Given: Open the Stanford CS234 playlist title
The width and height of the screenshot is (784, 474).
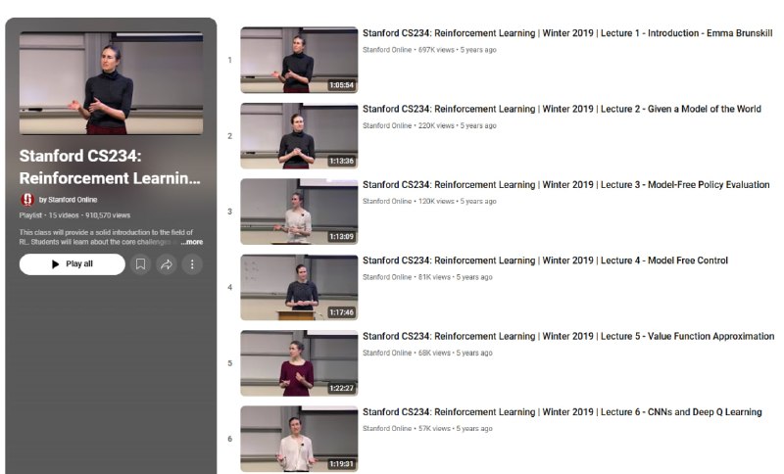Looking at the screenshot, I should 110,166.
